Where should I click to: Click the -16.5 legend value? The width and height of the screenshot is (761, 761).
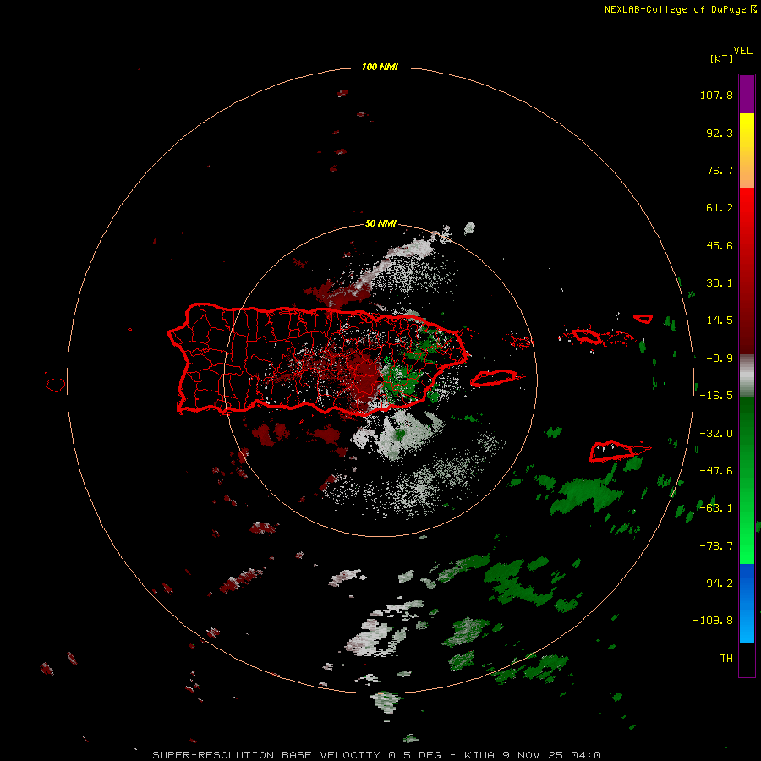point(716,396)
